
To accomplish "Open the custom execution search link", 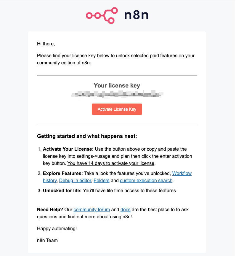I will pyautogui.click(x=146, y=180).
